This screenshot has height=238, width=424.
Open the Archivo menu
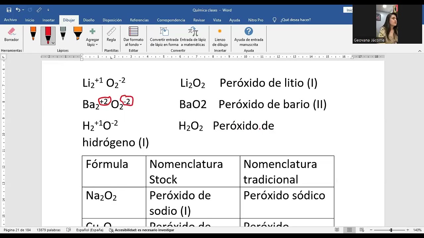click(x=10, y=20)
